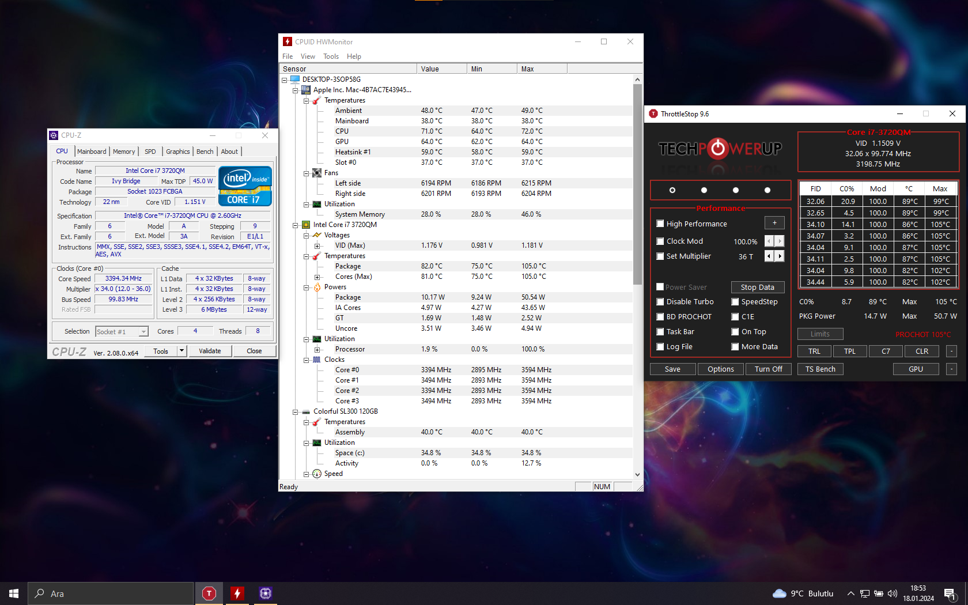This screenshot has height=605, width=968.
Task: Click the TS Bench button
Action: (820, 369)
